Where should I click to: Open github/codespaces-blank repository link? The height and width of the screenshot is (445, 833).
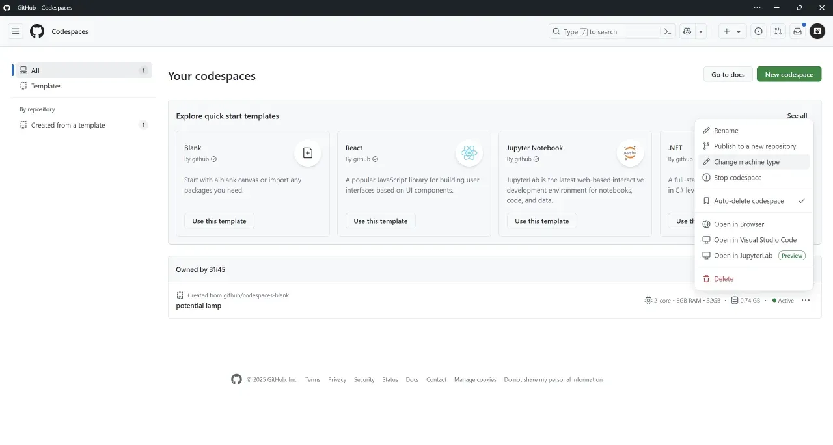tap(256, 295)
